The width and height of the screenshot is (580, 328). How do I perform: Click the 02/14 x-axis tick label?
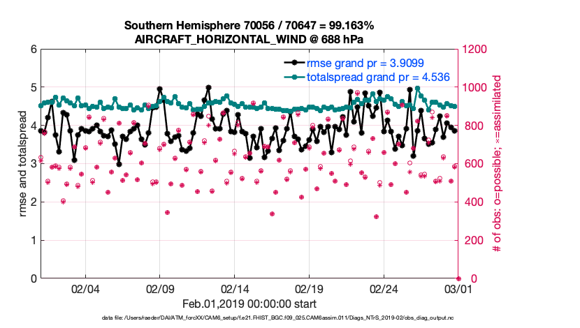(x=235, y=290)
